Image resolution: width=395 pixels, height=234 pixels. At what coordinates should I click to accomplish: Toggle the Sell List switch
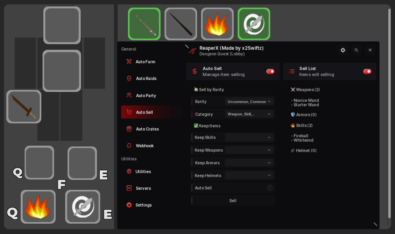367,72
